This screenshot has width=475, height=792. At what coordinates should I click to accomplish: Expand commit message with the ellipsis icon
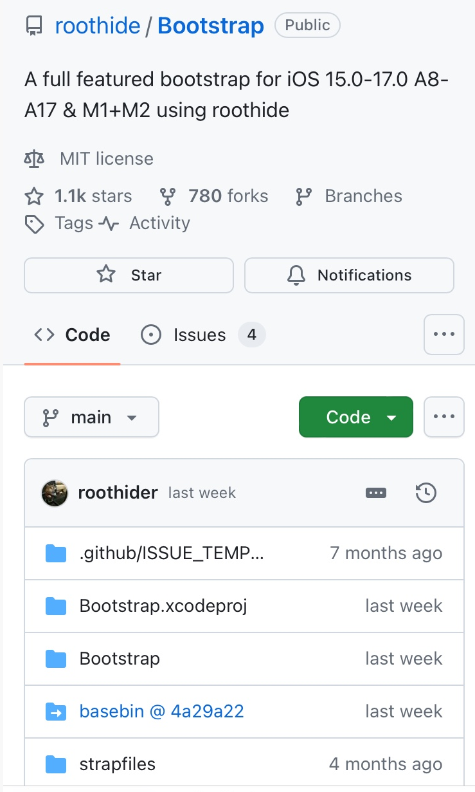pos(376,493)
